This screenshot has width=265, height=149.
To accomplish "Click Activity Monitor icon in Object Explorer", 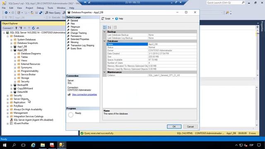I will 38,28.
